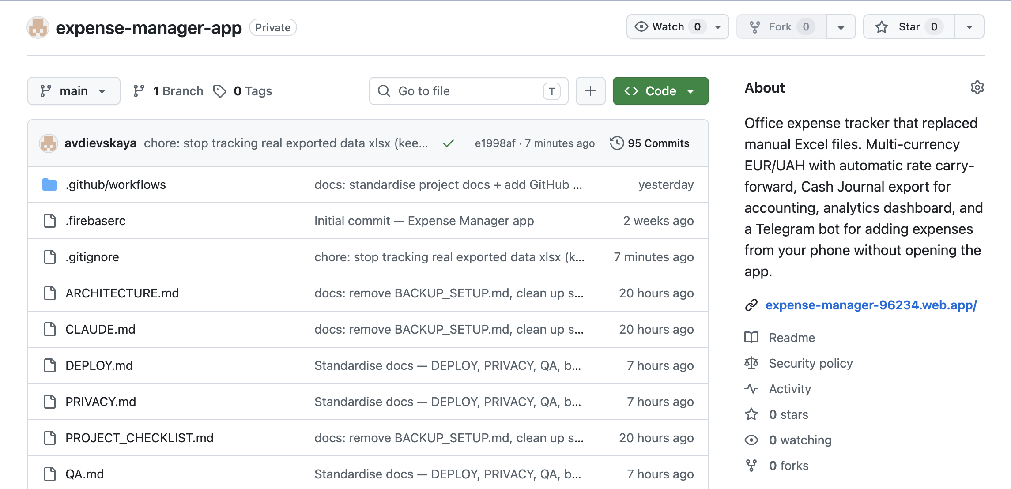Open the Activity link
1011x489 pixels.
click(790, 389)
